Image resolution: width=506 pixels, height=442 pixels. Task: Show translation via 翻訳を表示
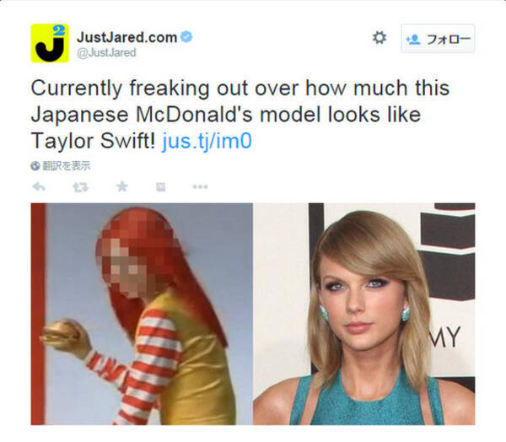[66, 166]
